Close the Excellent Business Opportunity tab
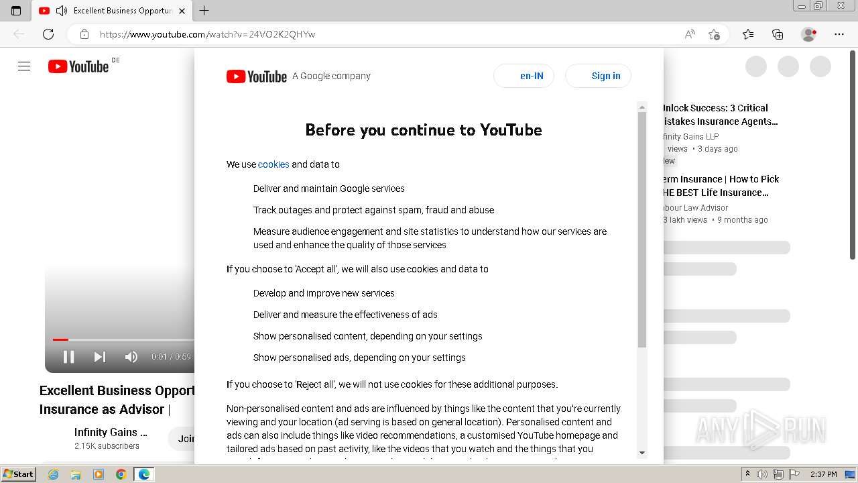Viewport: 858px width, 483px height. pyautogui.click(x=182, y=11)
